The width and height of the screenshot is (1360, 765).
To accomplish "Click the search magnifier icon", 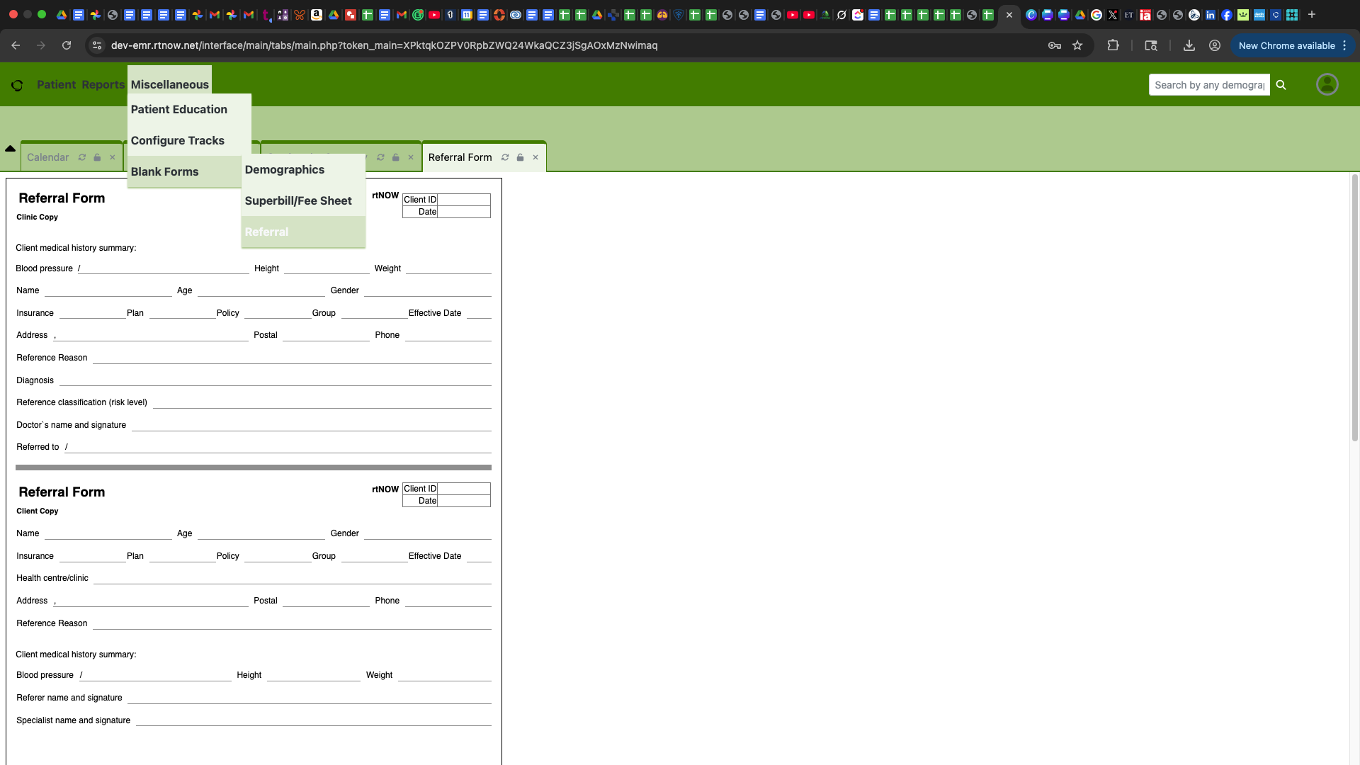I will pyautogui.click(x=1281, y=85).
